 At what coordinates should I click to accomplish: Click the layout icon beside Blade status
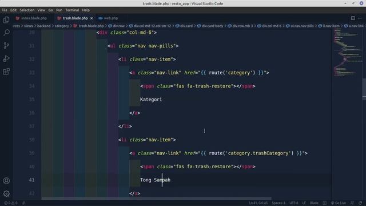(x=325, y=203)
